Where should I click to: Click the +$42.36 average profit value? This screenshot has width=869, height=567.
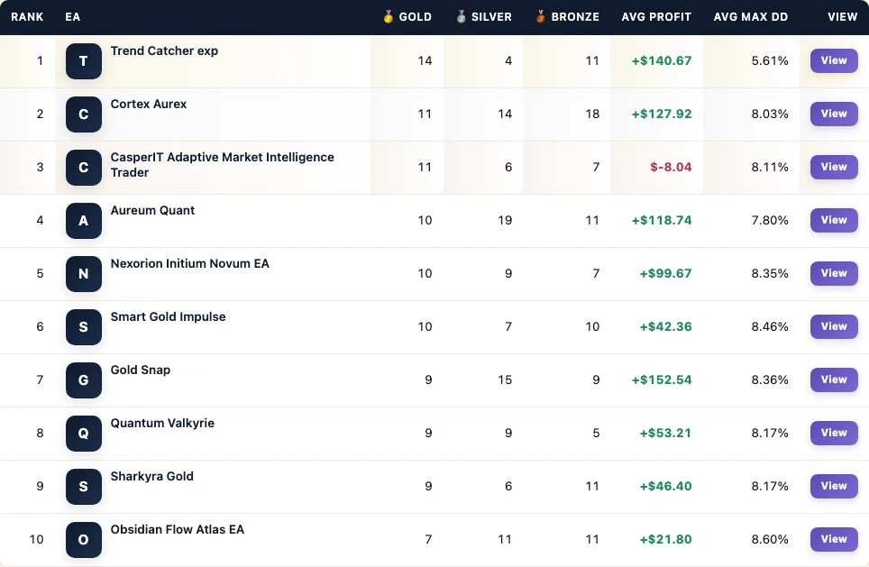pyautogui.click(x=665, y=327)
